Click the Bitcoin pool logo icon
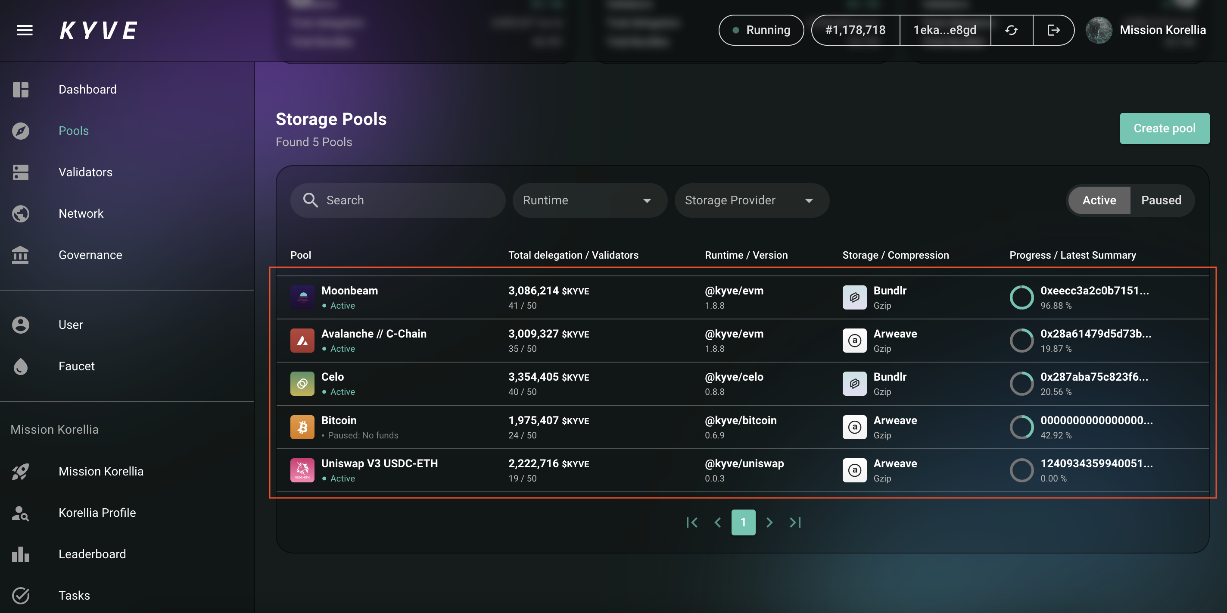The height and width of the screenshot is (613, 1227). tap(302, 427)
